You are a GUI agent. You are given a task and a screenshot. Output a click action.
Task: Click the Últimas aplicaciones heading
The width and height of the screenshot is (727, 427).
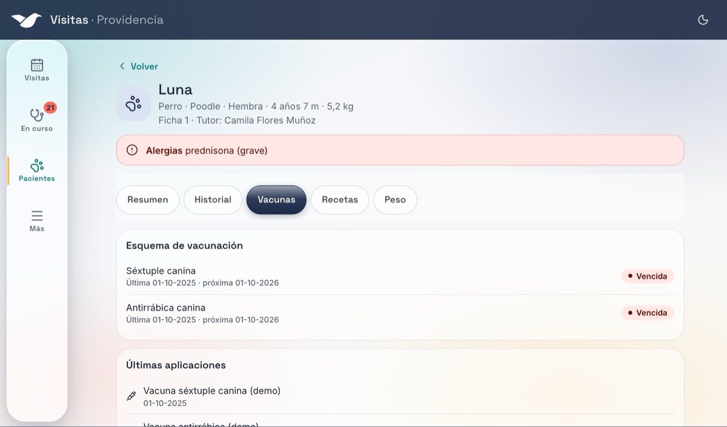point(176,365)
